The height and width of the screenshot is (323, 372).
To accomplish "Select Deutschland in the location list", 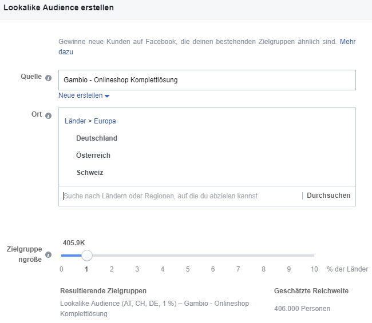I will point(97,138).
